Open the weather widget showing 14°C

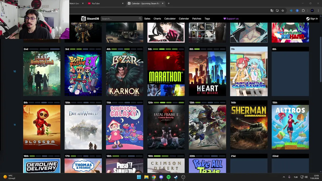9,177
